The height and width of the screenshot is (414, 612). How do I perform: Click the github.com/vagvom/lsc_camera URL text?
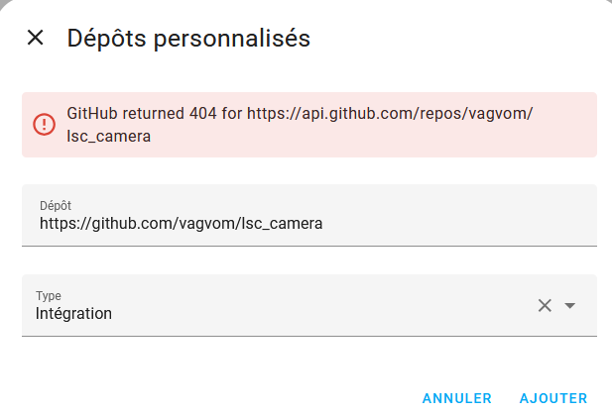[181, 224]
